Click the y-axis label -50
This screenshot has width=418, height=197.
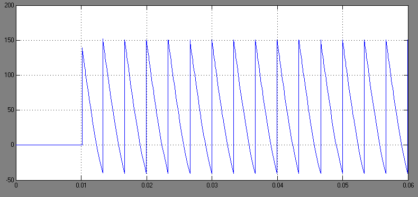click(10, 180)
